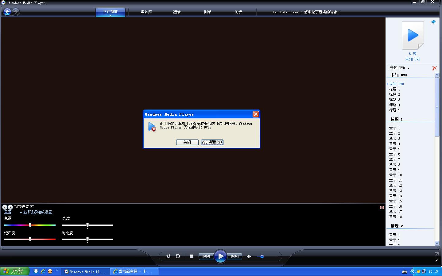Launch Internet Explorer from quick launch
This screenshot has height=276, width=442.
(x=43, y=271)
